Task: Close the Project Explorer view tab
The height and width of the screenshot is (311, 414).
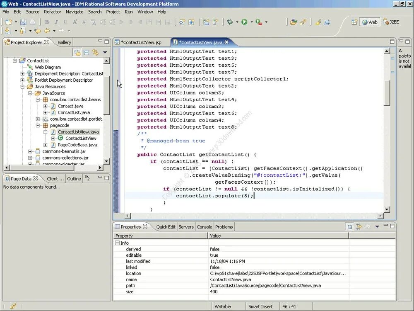Action: click(x=46, y=42)
